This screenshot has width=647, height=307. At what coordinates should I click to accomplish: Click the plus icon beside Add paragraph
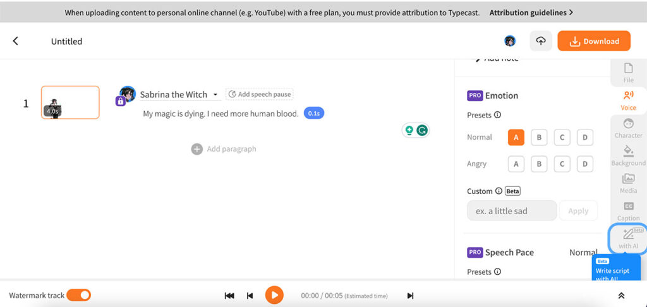(197, 149)
